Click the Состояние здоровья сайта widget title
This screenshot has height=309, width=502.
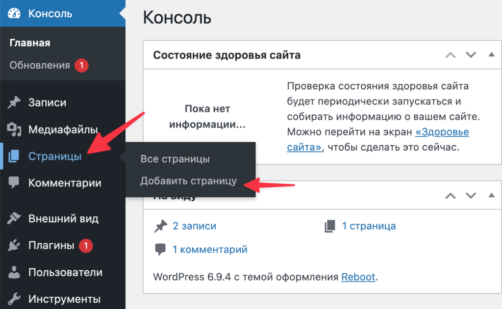226,55
